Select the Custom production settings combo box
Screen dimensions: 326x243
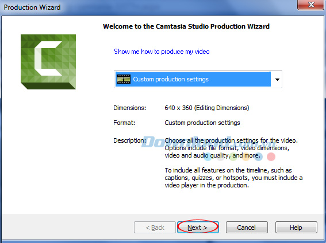coord(198,79)
